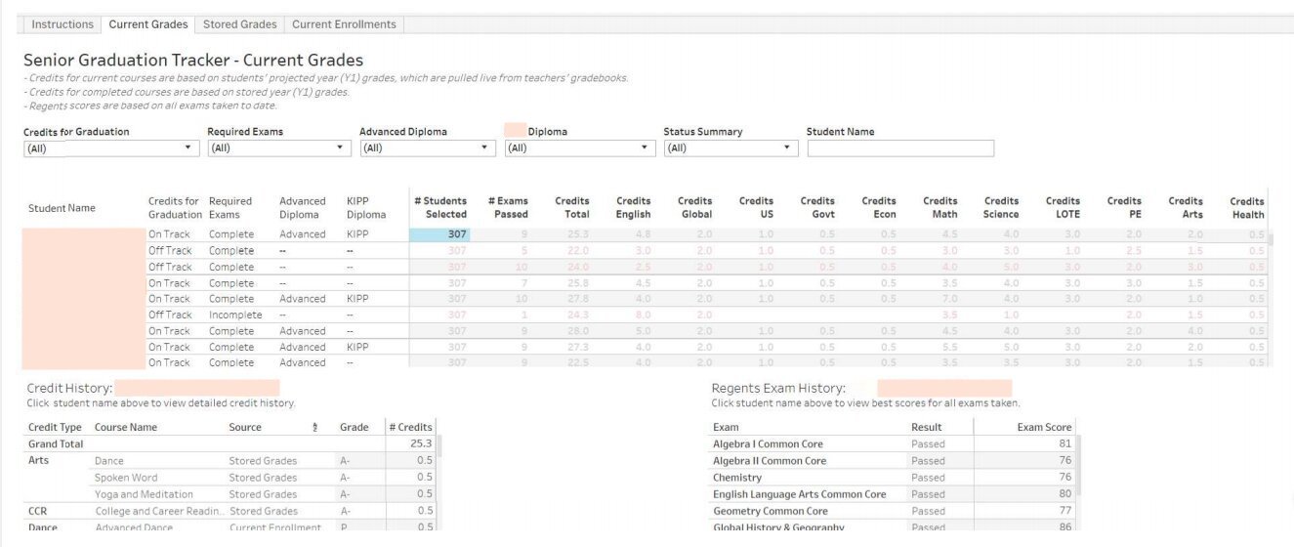Click the Credits Arts column header
This screenshot has width=1294, height=547.
pyautogui.click(x=1186, y=208)
